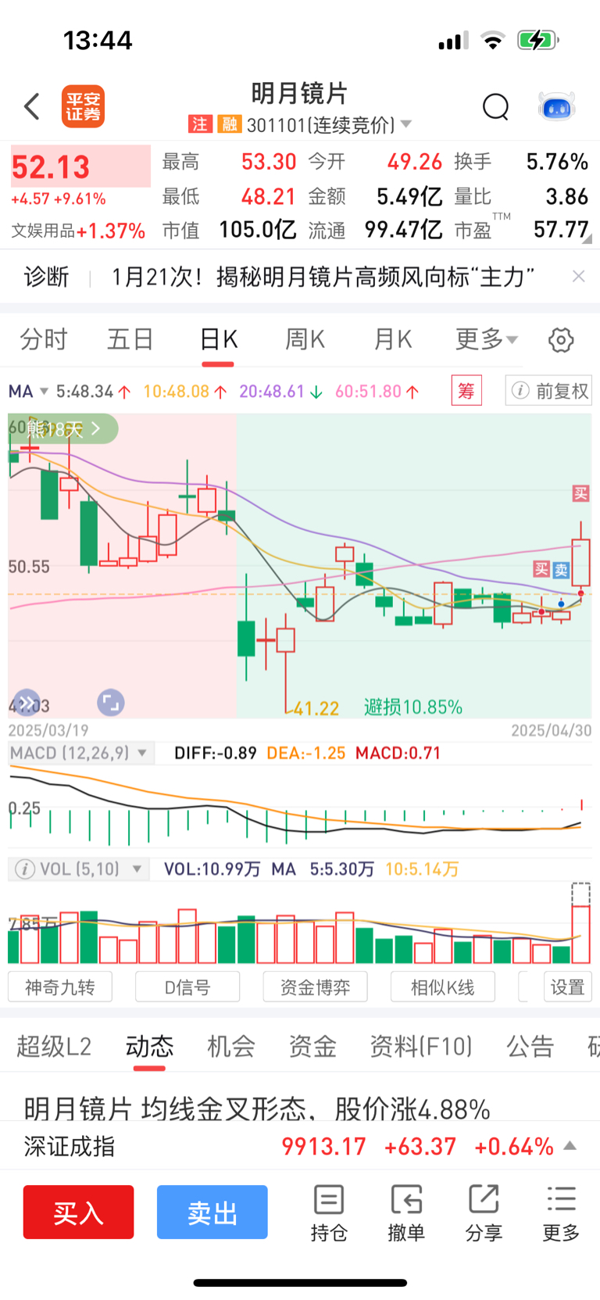This screenshot has height=1300, width=600.
Task: Open the 前复权 adjustment selector
Action: pos(548,390)
